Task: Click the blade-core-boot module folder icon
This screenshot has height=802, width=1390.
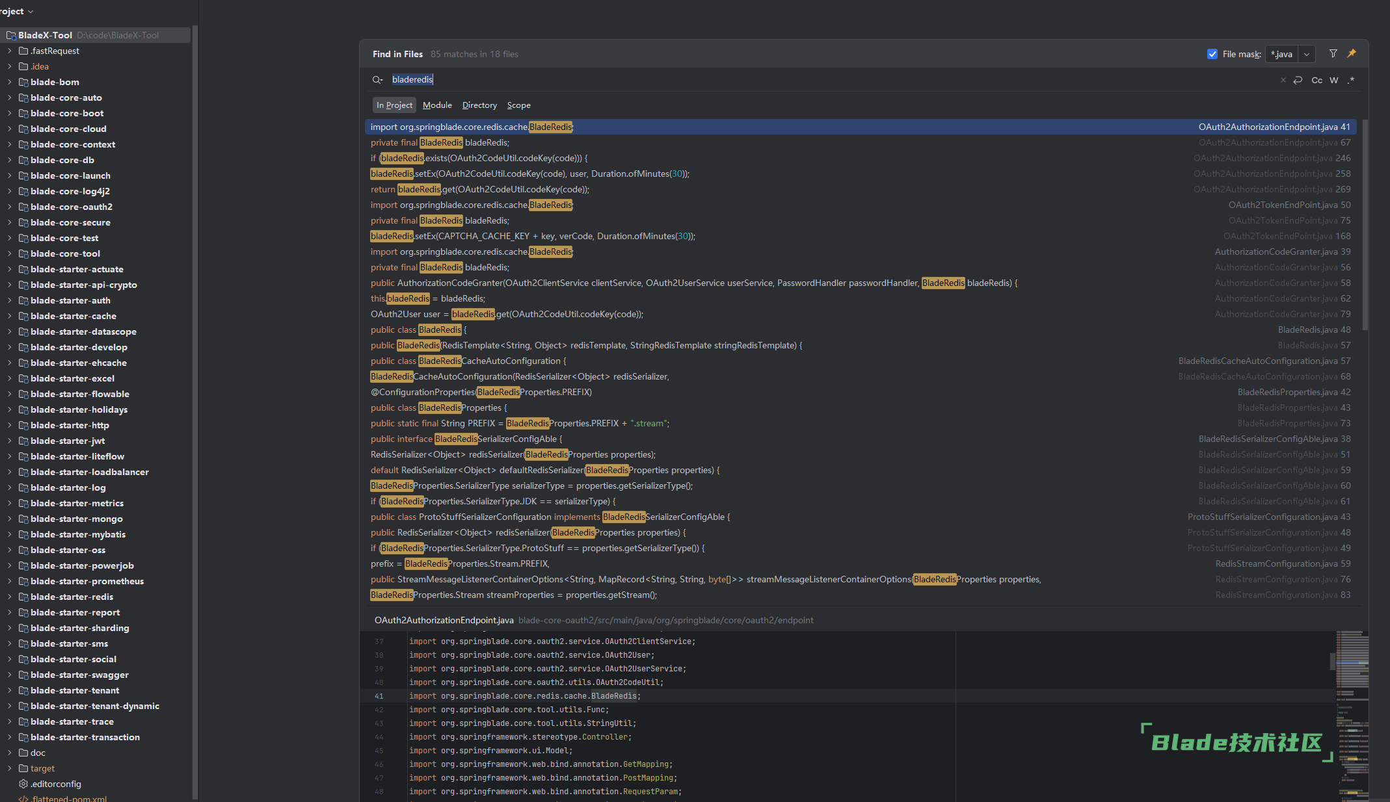Action: 23,113
